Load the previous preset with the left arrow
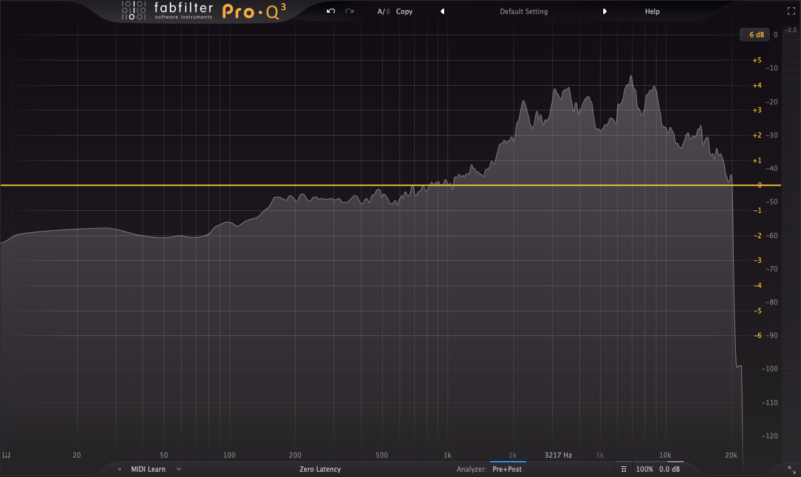801x477 pixels. click(x=442, y=11)
